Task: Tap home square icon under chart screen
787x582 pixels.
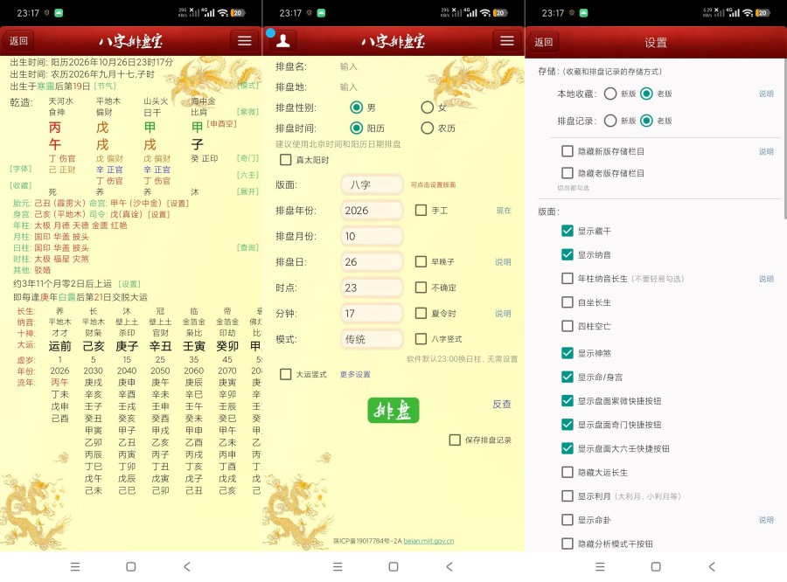Action: 131,566
